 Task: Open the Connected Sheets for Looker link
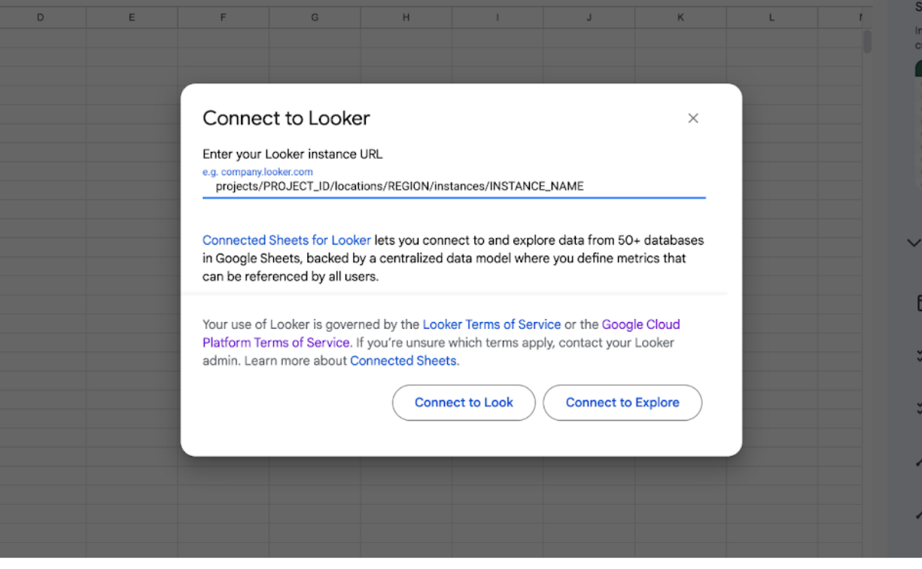tap(286, 240)
